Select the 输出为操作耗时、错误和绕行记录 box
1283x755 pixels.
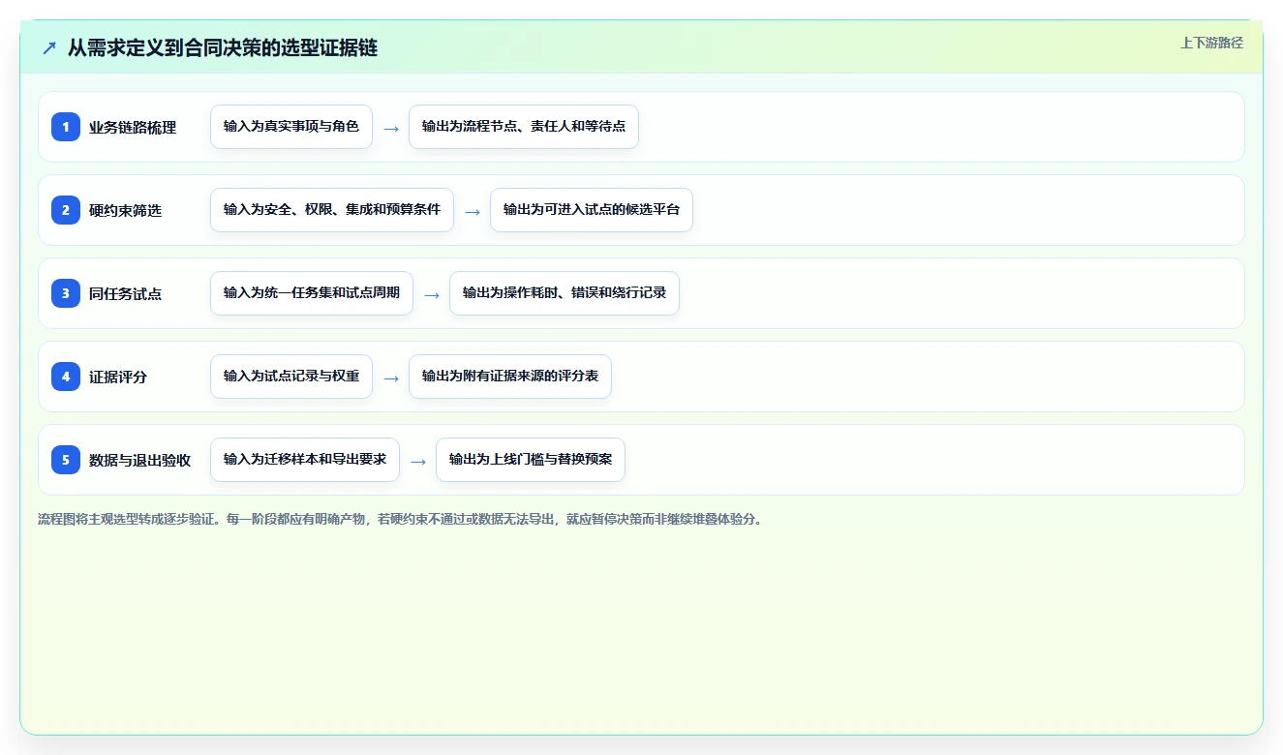point(565,293)
